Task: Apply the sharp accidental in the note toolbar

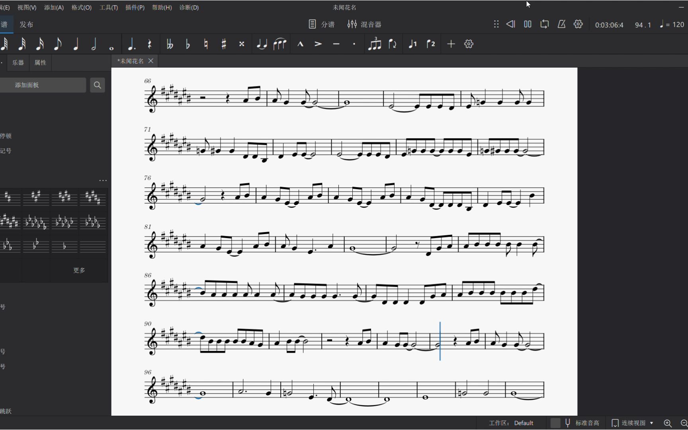Action: point(224,44)
